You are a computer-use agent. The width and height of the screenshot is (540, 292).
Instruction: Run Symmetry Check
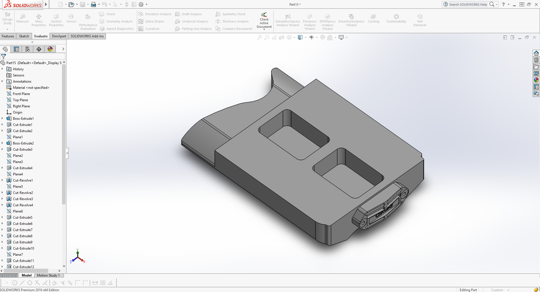(230, 14)
